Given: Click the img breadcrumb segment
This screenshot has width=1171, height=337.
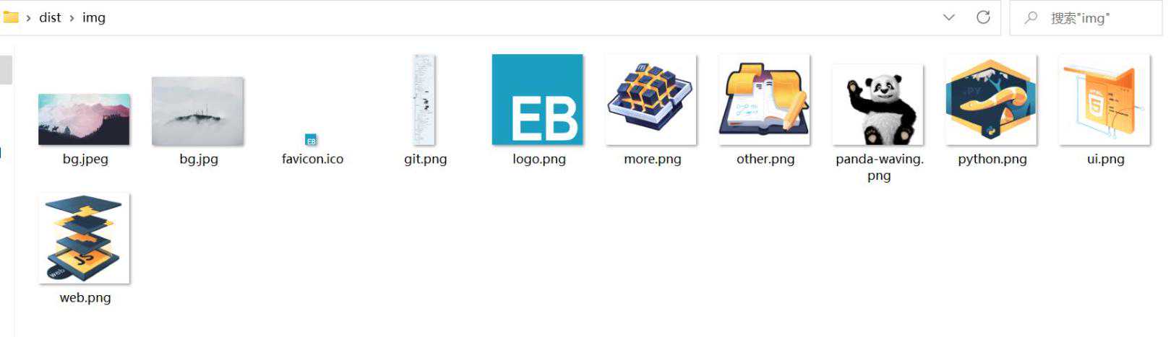Looking at the screenshot, I should pos(94,17).
